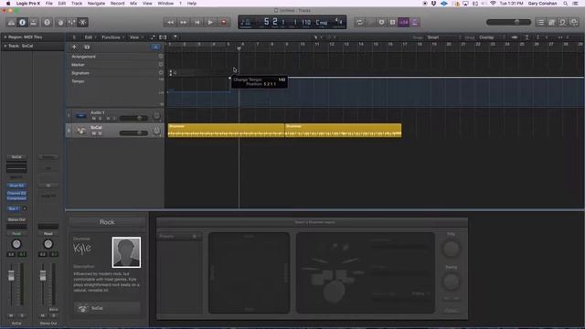
Task: Open the Record menu
Action: click(118, 4)
